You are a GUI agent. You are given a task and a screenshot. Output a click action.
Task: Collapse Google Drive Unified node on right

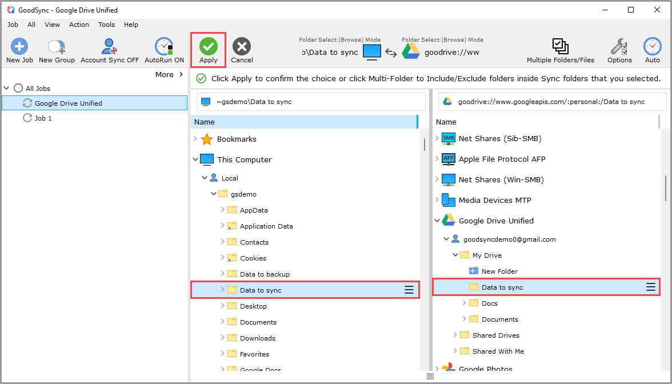(437, 221)
